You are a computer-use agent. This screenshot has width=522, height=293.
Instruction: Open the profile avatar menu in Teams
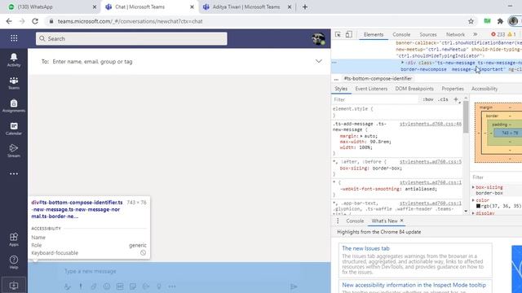pos(318,39)
